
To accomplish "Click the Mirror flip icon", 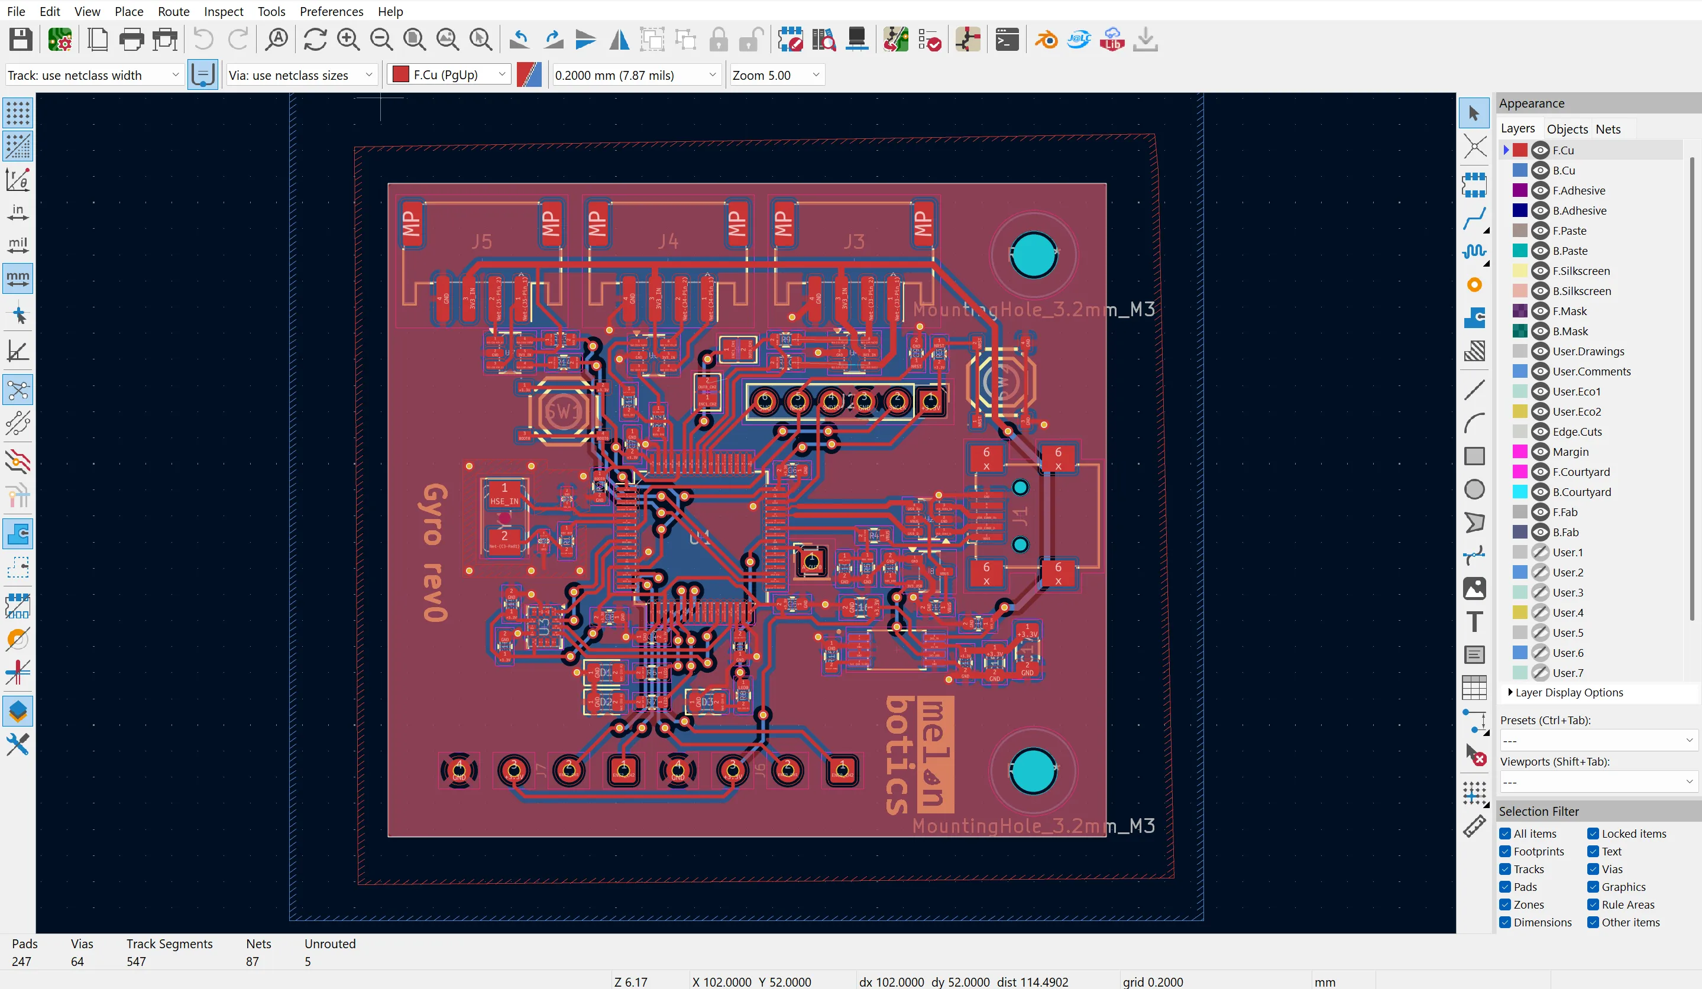I will tap(619, 40).
